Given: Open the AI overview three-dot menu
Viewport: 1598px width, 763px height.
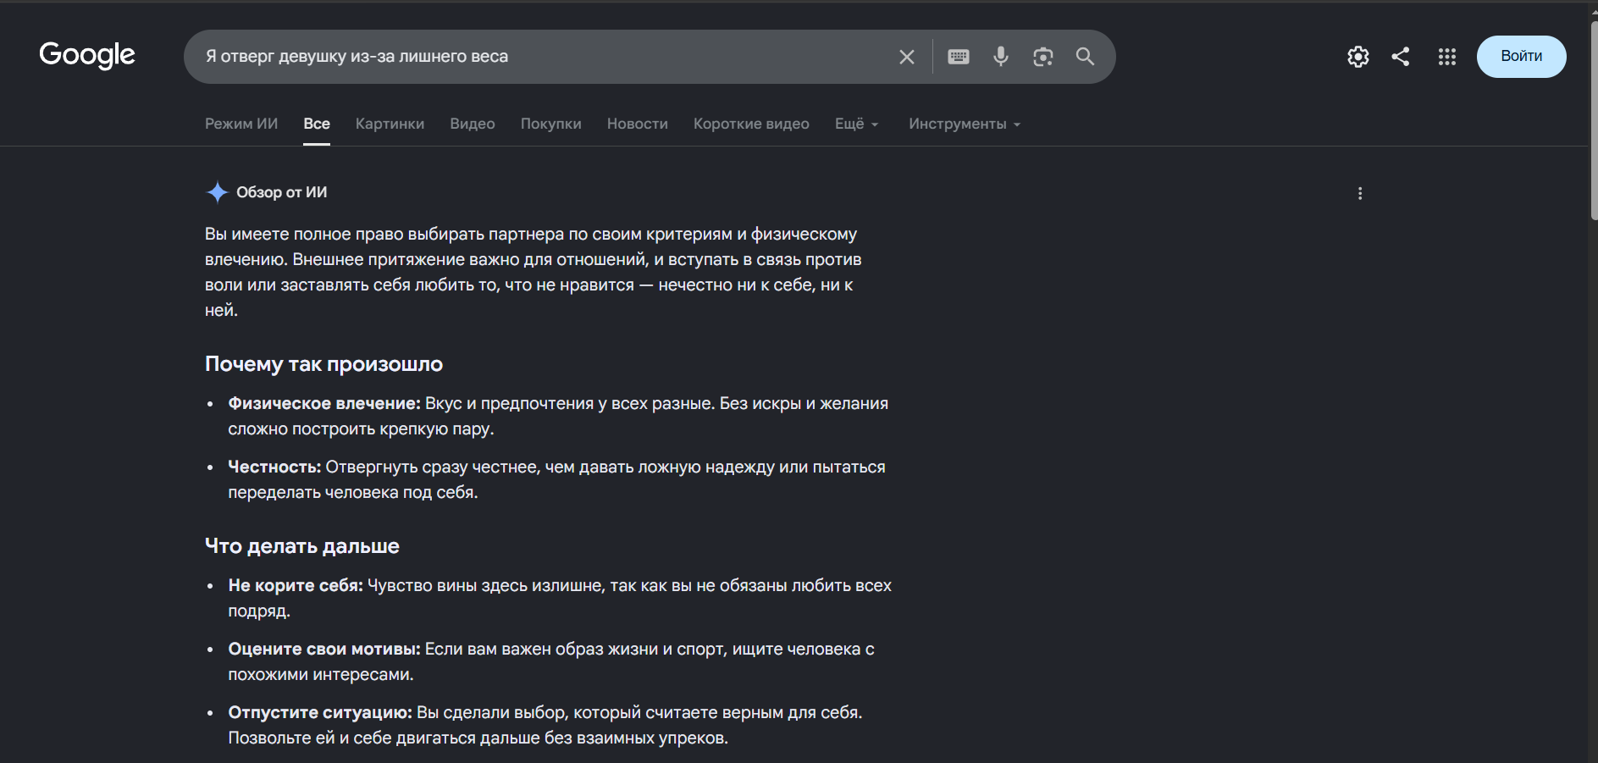Looking at the screenshot, I should pos(1360,194).
